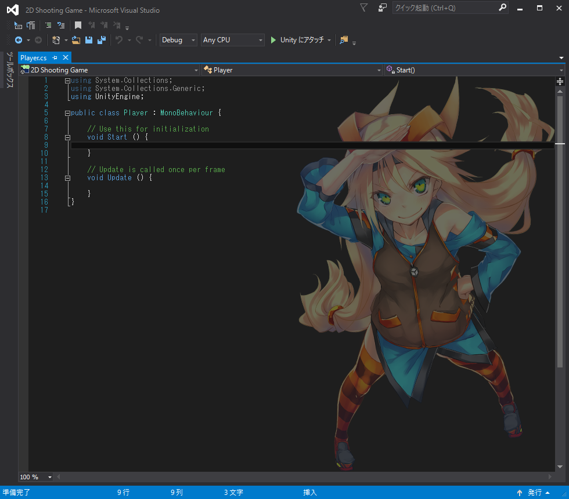
Task: Save all files
Action: click(102, 40)
